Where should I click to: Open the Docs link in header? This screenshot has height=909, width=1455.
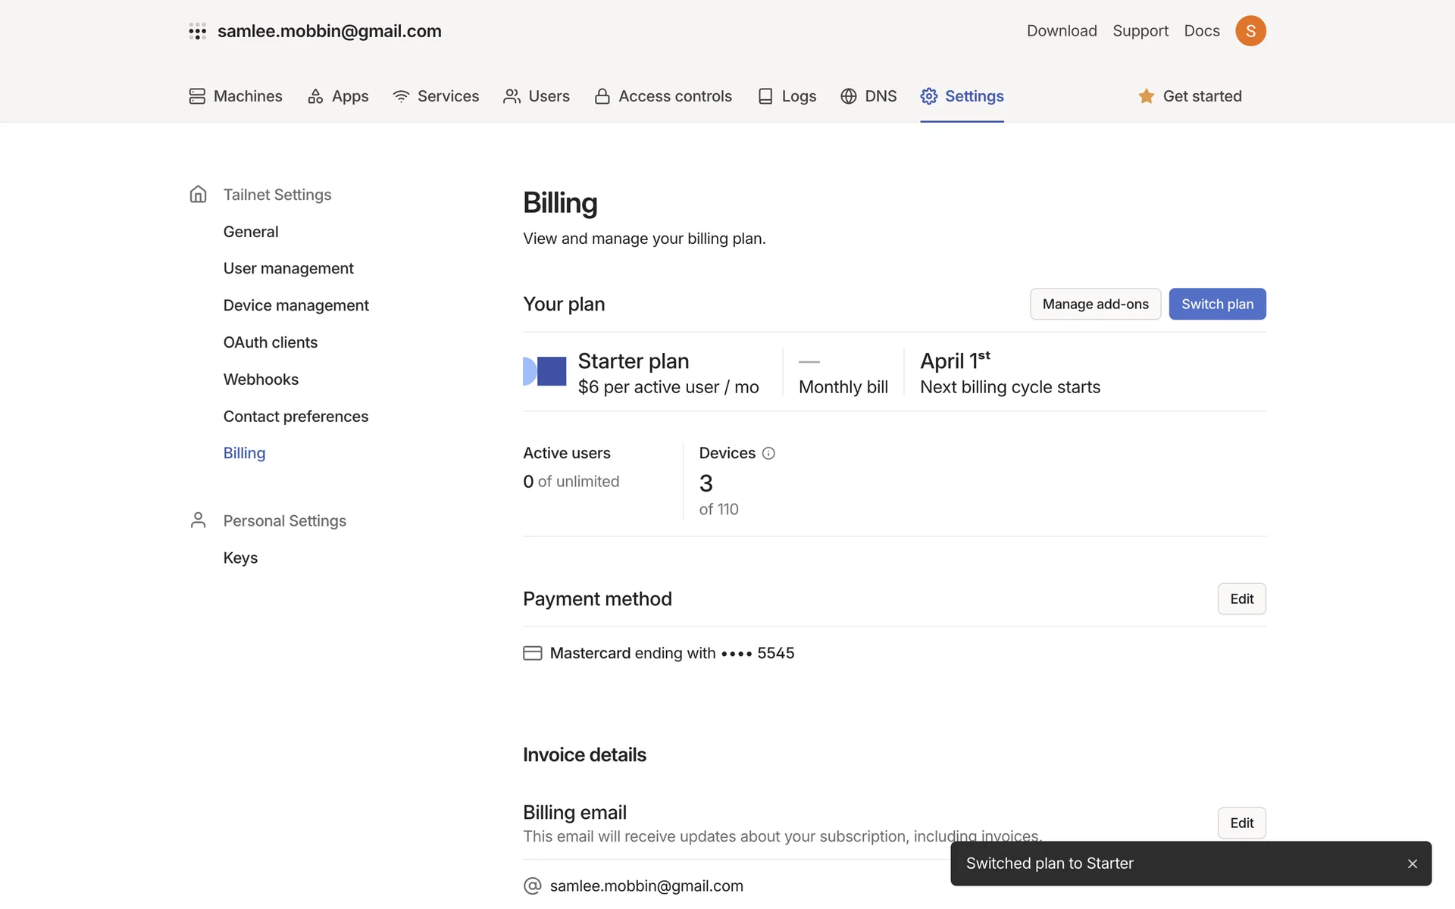tap(1202, 31)
